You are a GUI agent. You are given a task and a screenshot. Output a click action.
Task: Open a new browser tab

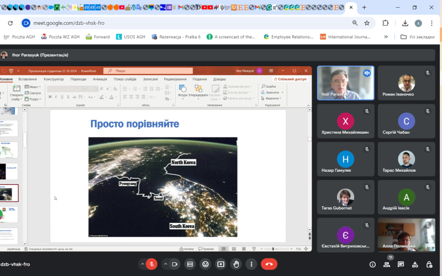(x=364, y=8)
